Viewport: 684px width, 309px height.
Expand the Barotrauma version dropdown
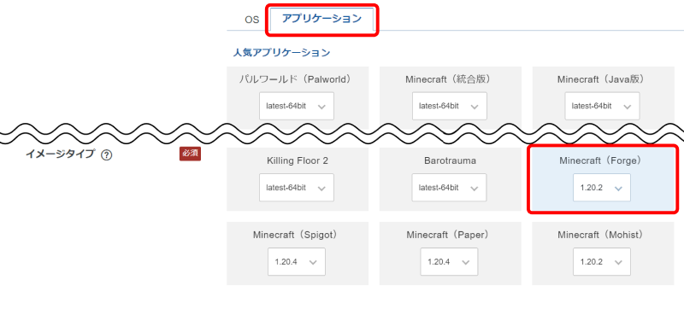click(450, 188)
